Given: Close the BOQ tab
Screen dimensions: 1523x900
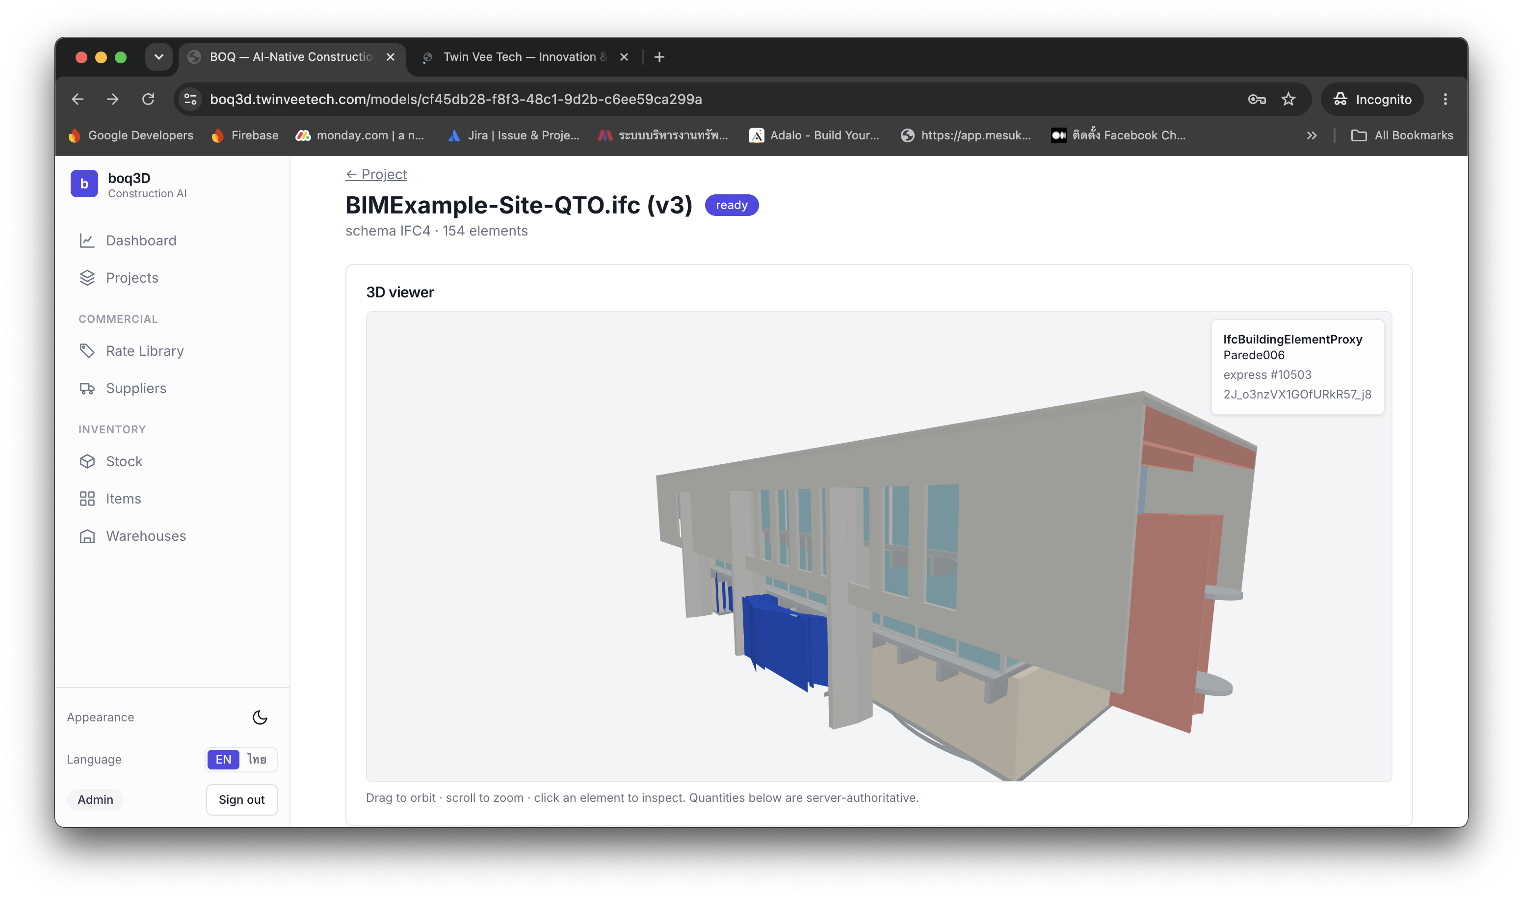Looking at the screenshot, I should (391, 57).
